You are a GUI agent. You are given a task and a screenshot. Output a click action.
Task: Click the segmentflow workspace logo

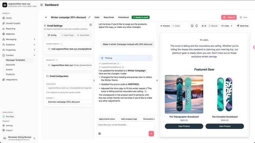5,5
